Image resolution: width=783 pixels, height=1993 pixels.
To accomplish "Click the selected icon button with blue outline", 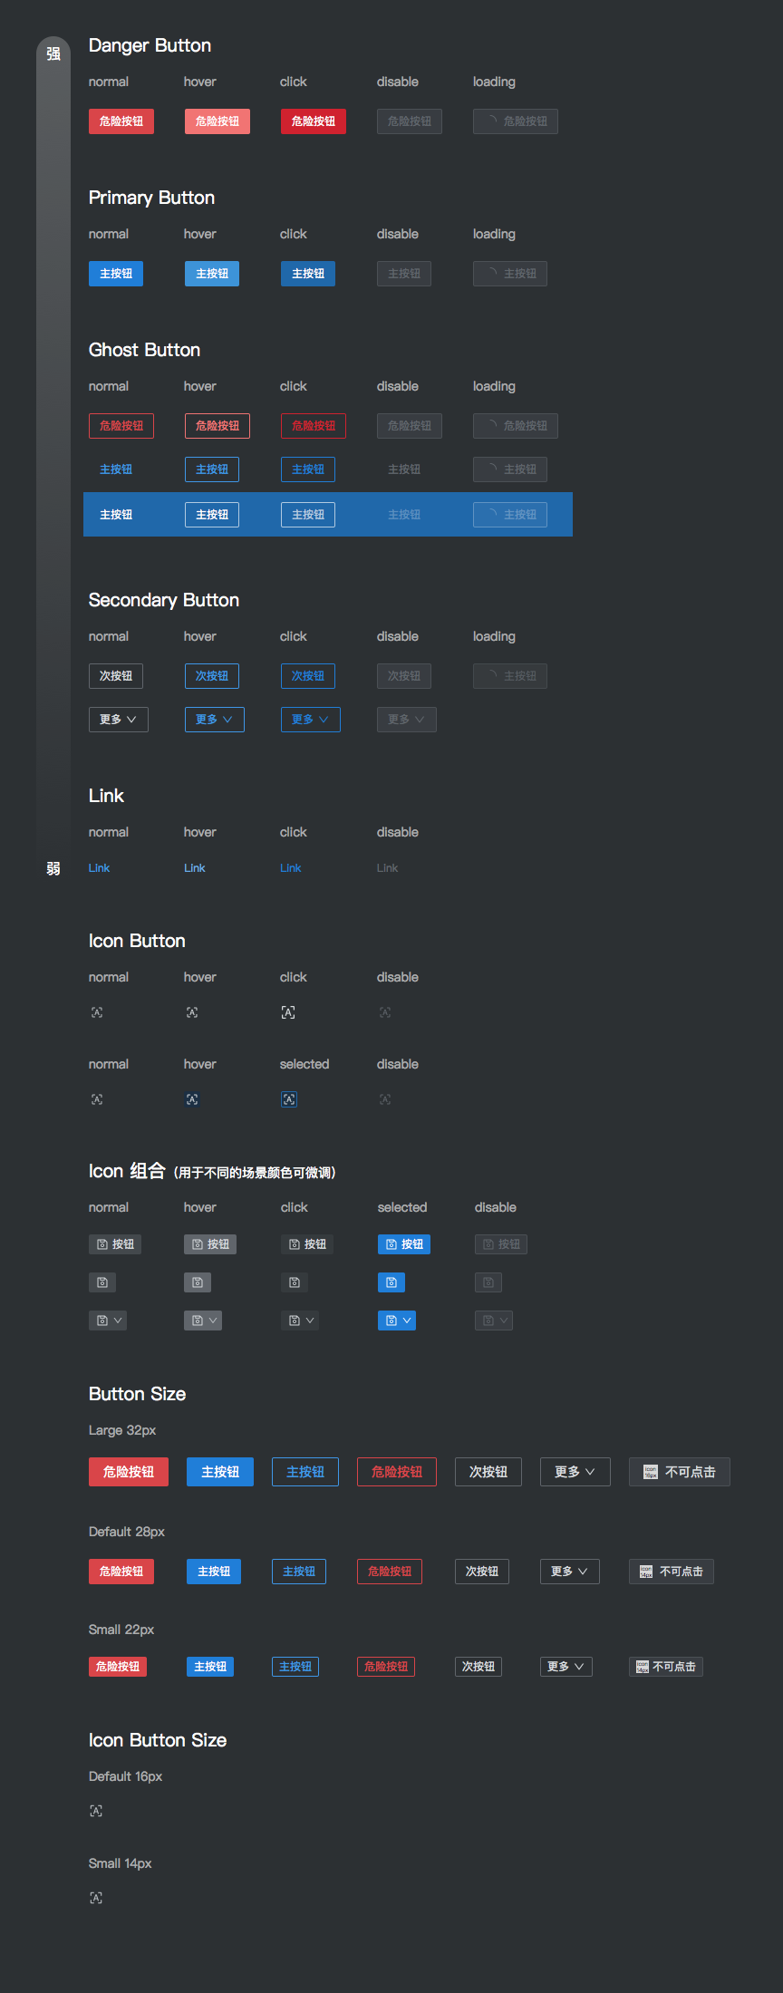I will 289,1099.
